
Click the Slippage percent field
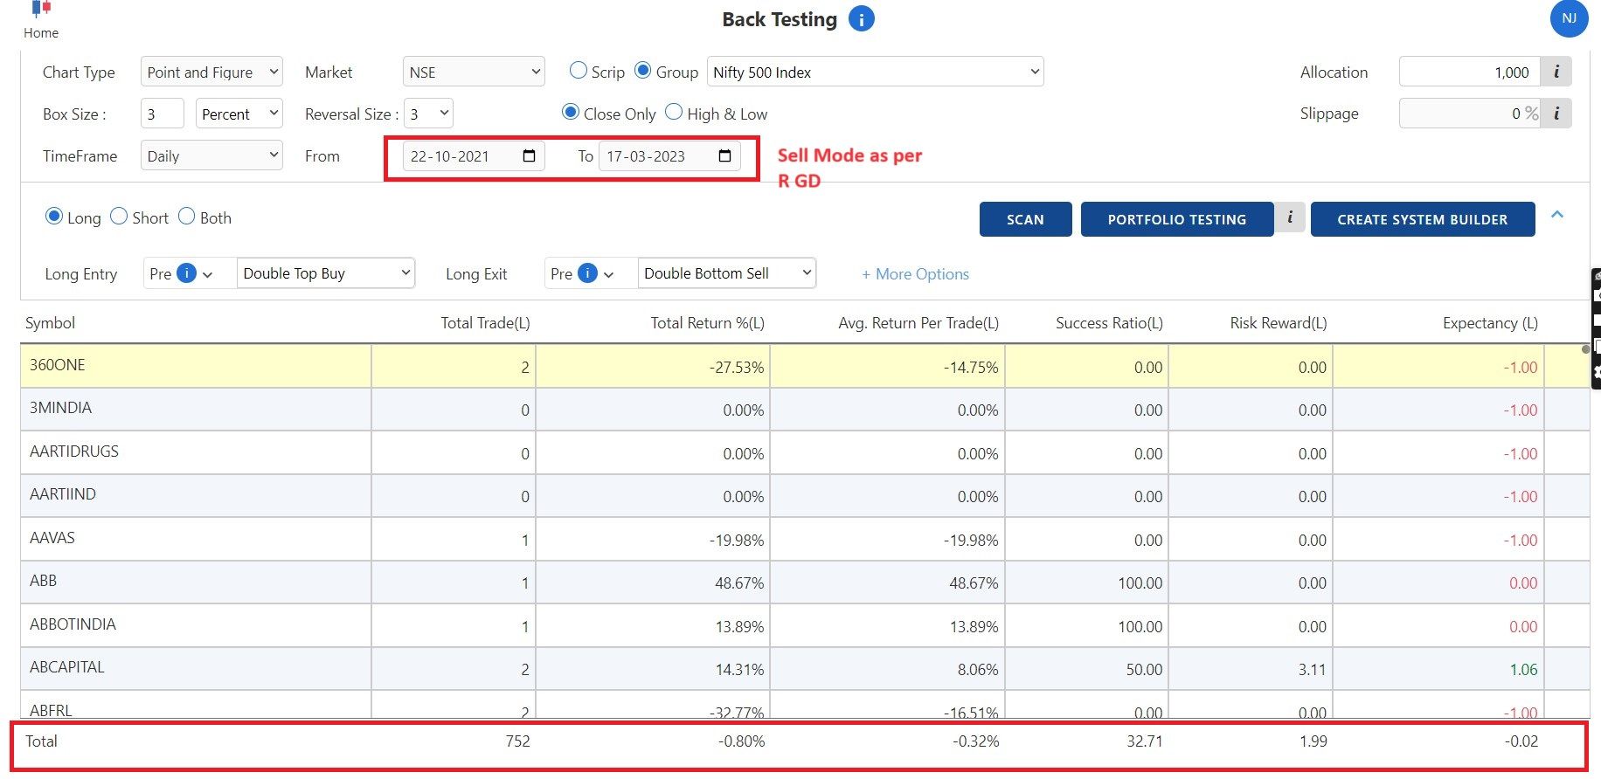[1469, 114]
